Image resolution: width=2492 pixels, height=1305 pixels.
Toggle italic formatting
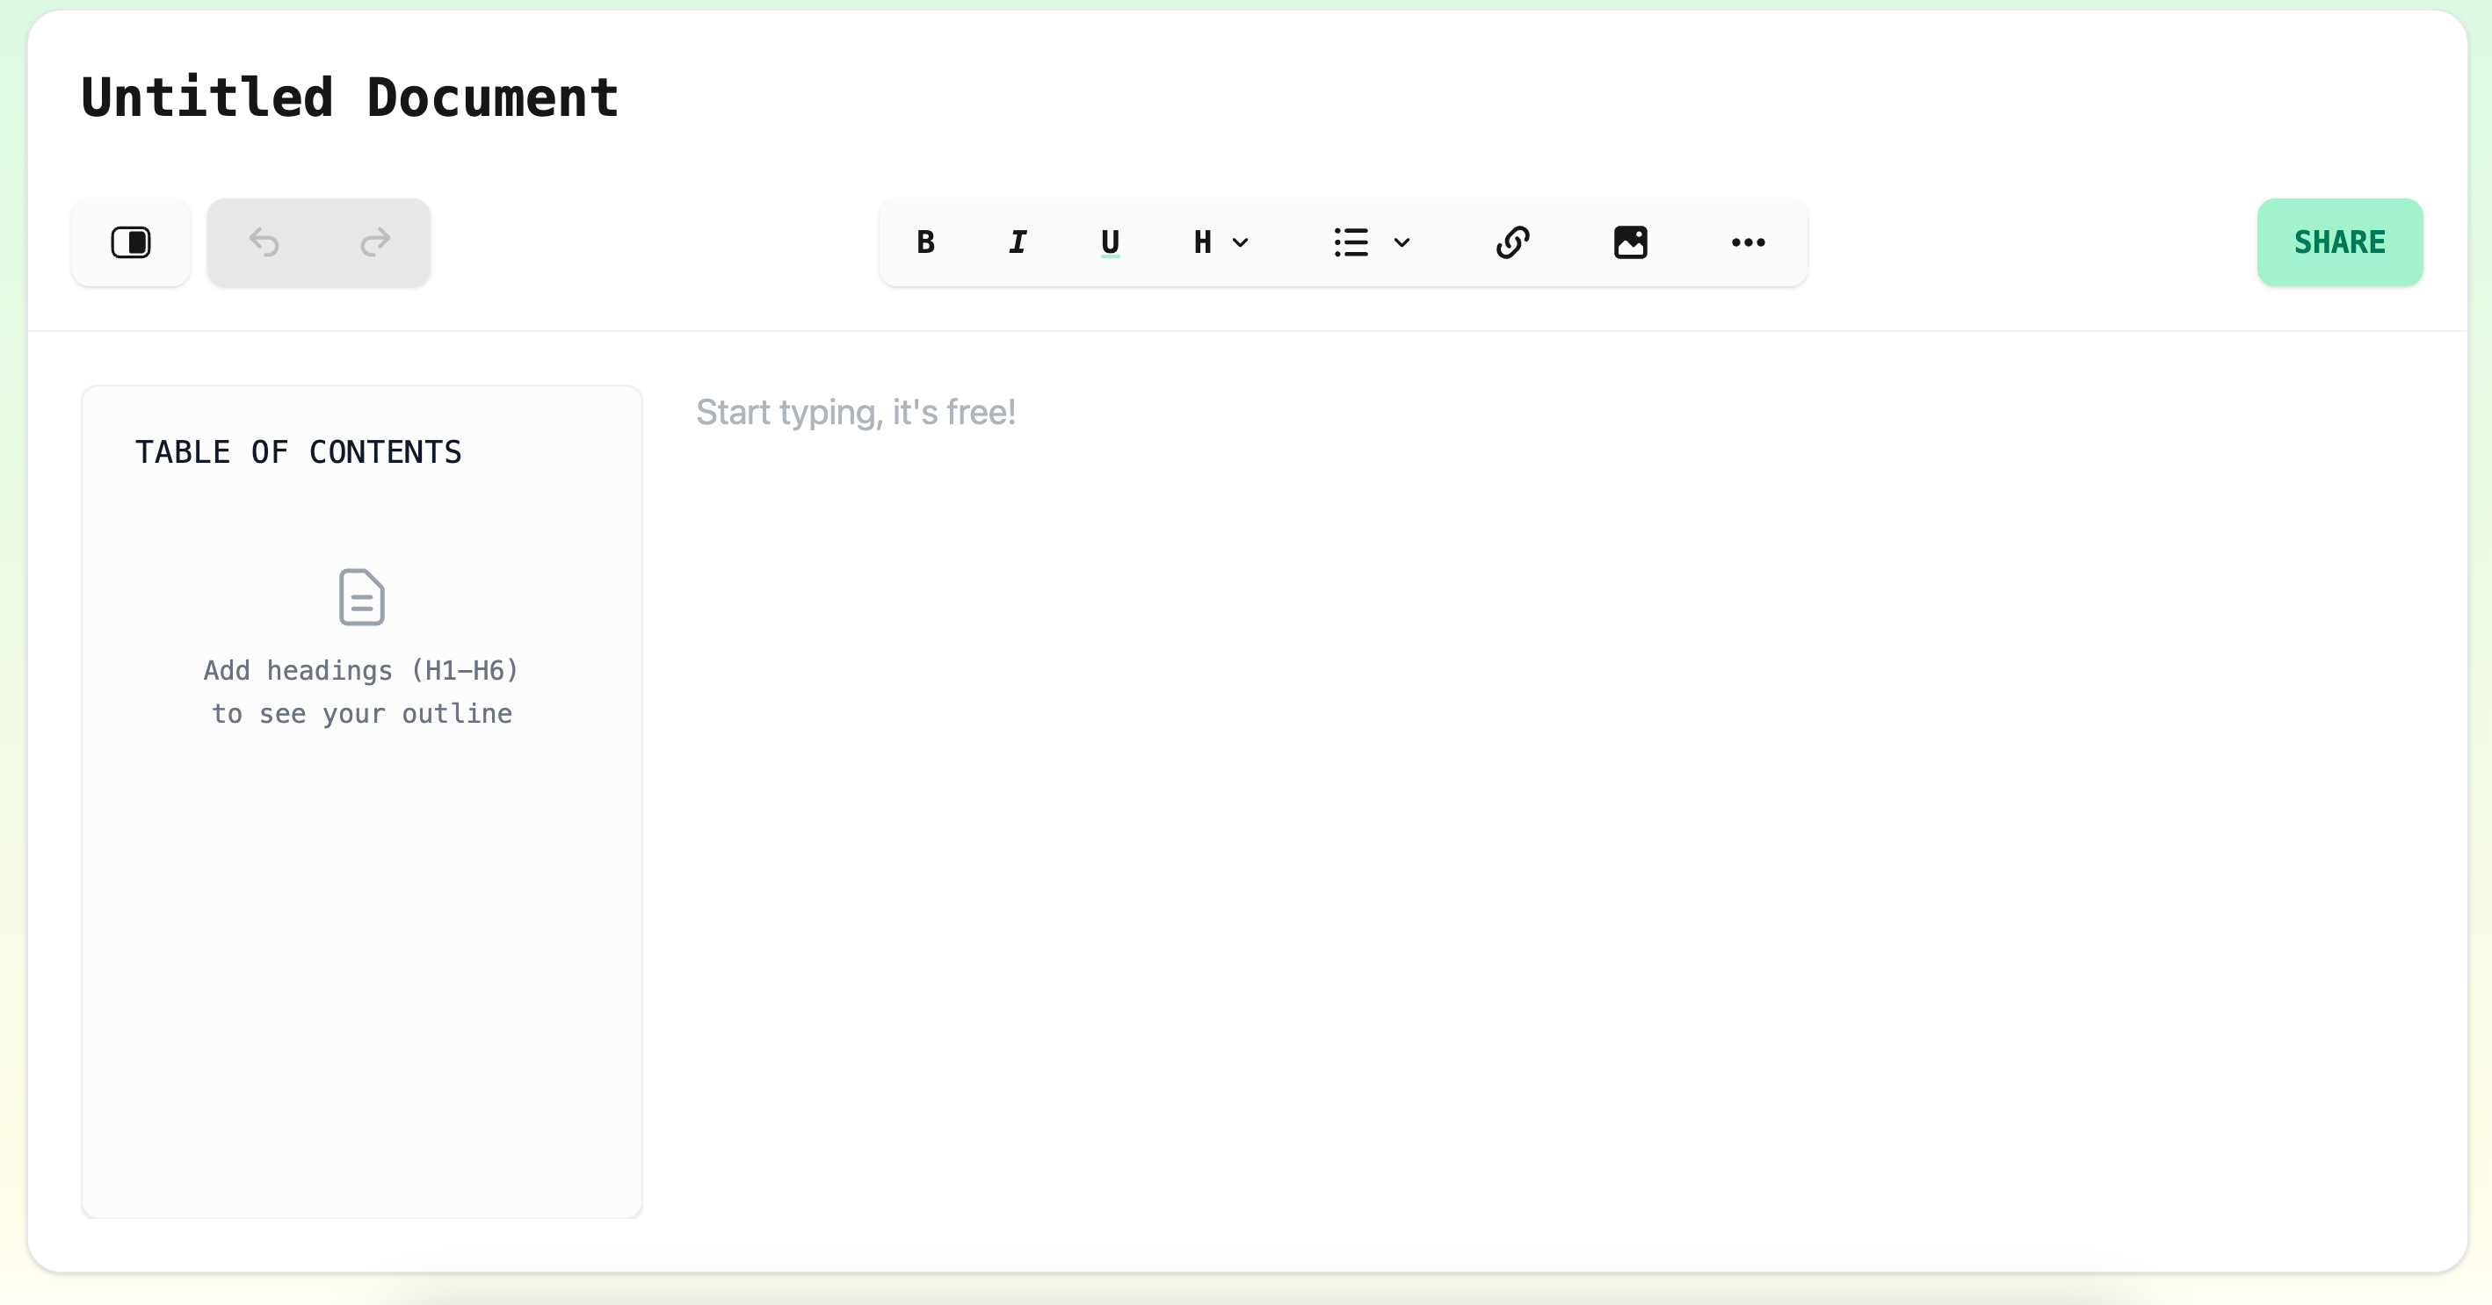tap(1018, 242)
